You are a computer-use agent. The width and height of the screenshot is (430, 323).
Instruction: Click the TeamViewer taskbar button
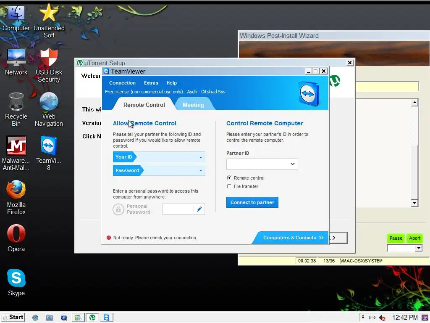(106, 318)
